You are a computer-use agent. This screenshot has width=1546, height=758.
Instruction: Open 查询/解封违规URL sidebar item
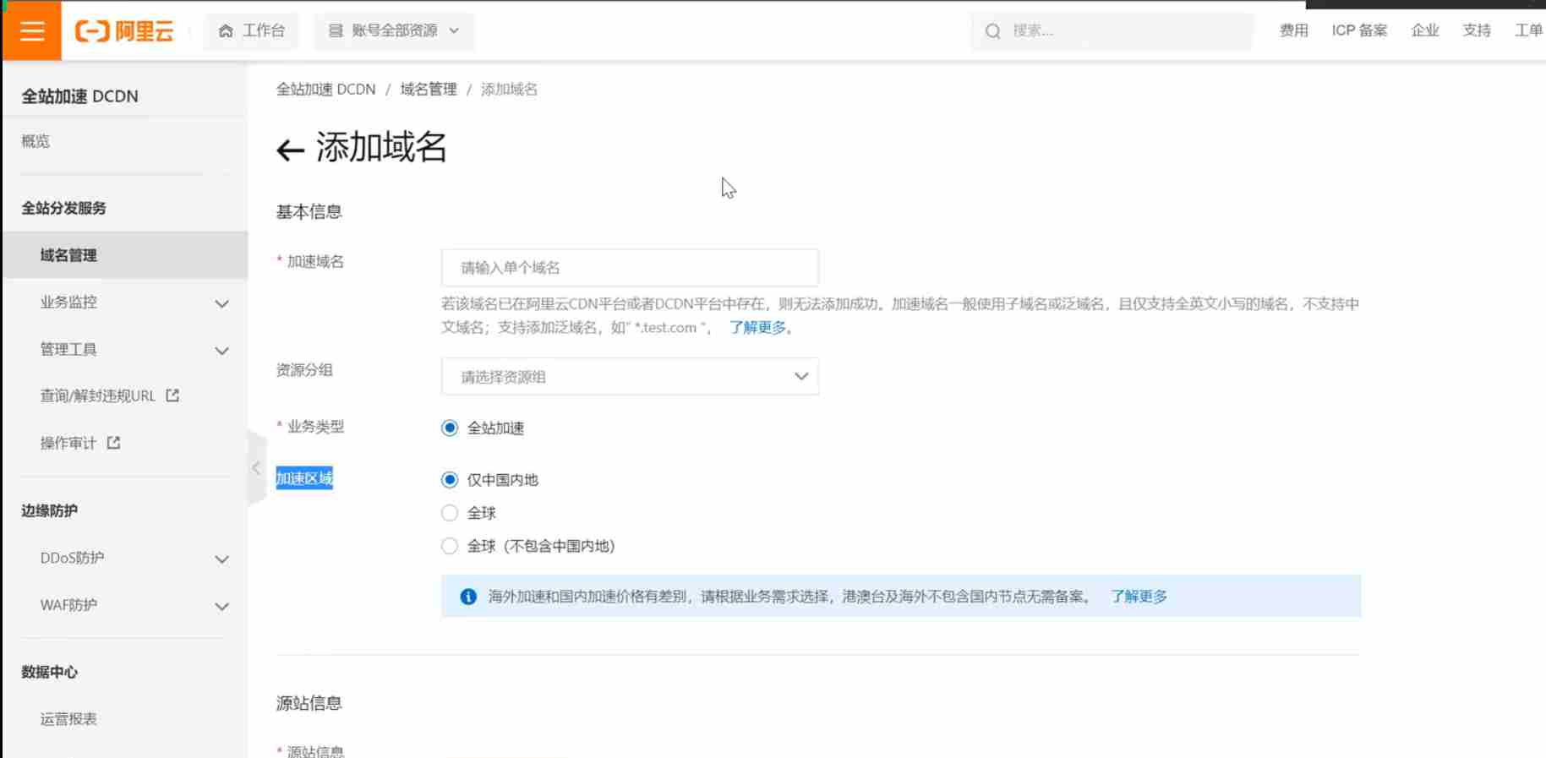(98, 395)
